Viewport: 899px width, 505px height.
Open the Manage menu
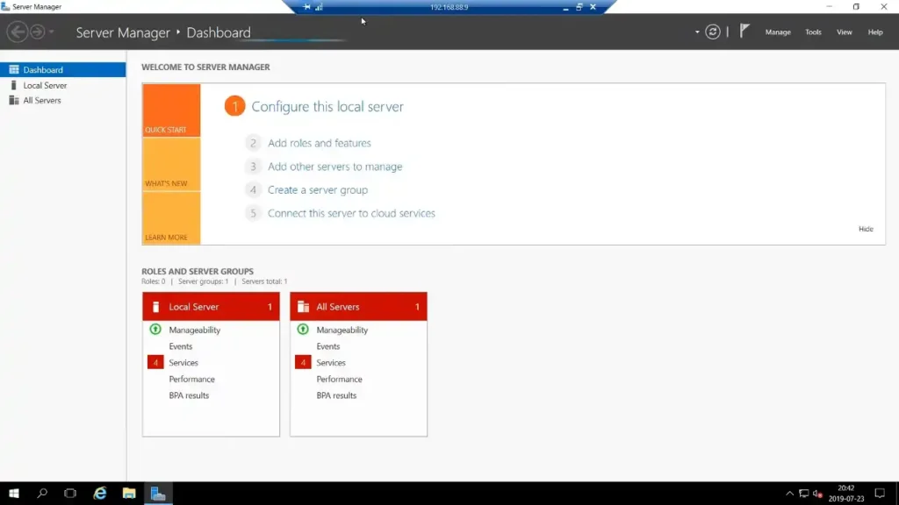click(778, 32)
